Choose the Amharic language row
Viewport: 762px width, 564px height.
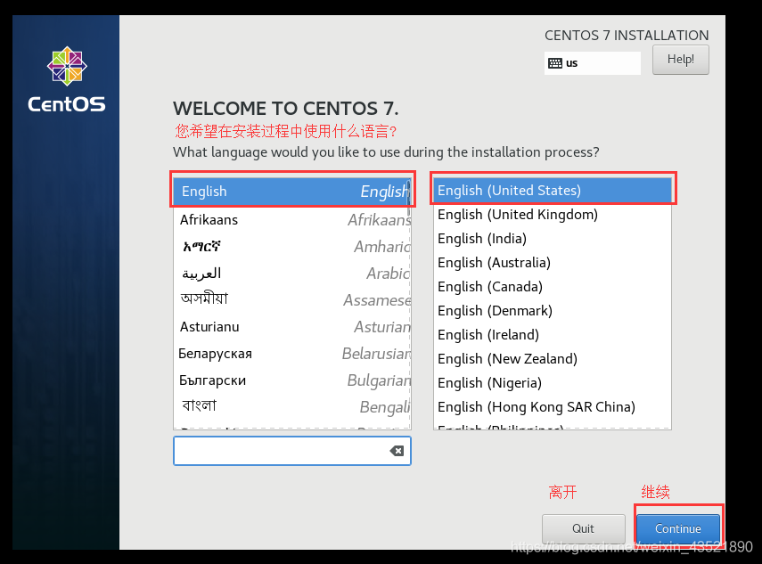click(x=291, y=246)
